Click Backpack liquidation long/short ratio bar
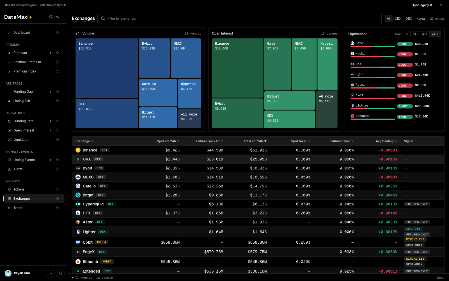 point(373,119)
